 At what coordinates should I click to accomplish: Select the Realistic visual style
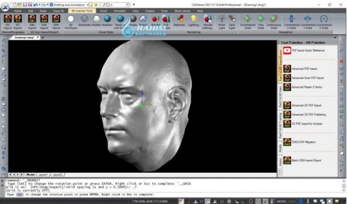point(107,21)
